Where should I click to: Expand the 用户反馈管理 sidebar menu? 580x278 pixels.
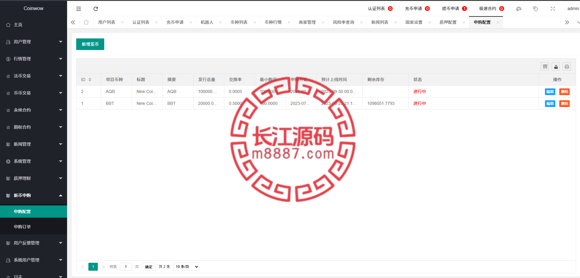pyautogui.click(x=34, y=243)
